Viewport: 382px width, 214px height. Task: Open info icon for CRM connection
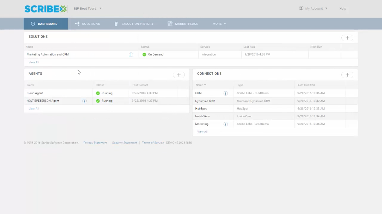point(226,93)
